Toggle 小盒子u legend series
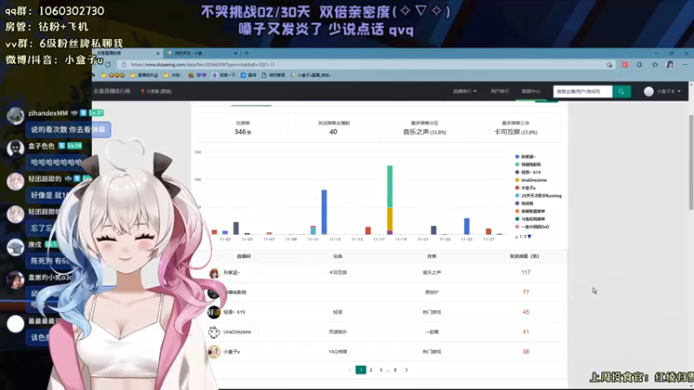The width and height of the screenshot is (694, 390). coord(525,188)
